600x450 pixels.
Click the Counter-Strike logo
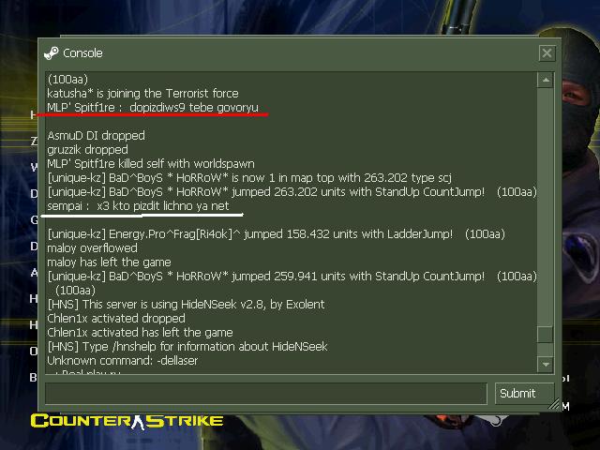[127, 421]
